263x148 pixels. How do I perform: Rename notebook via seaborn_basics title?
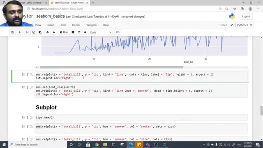50,16
